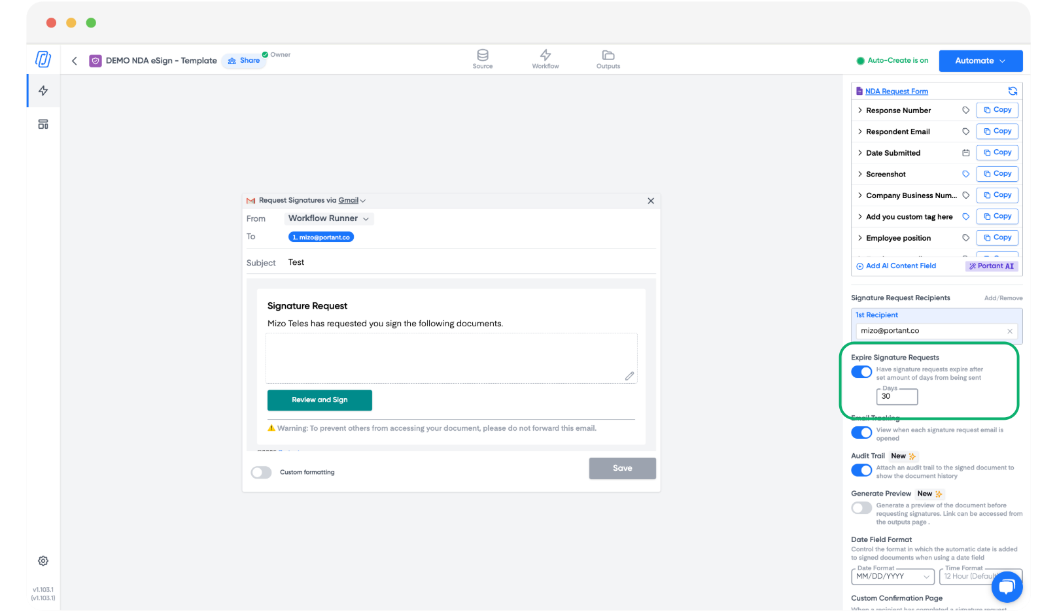Close the Request Signatures email dialog
Image resolution: width=1057 pixels, height=612 pixels.
point(651,201)
